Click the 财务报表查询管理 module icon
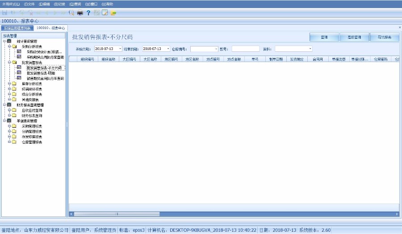402x234 pixels. point(9,104)
